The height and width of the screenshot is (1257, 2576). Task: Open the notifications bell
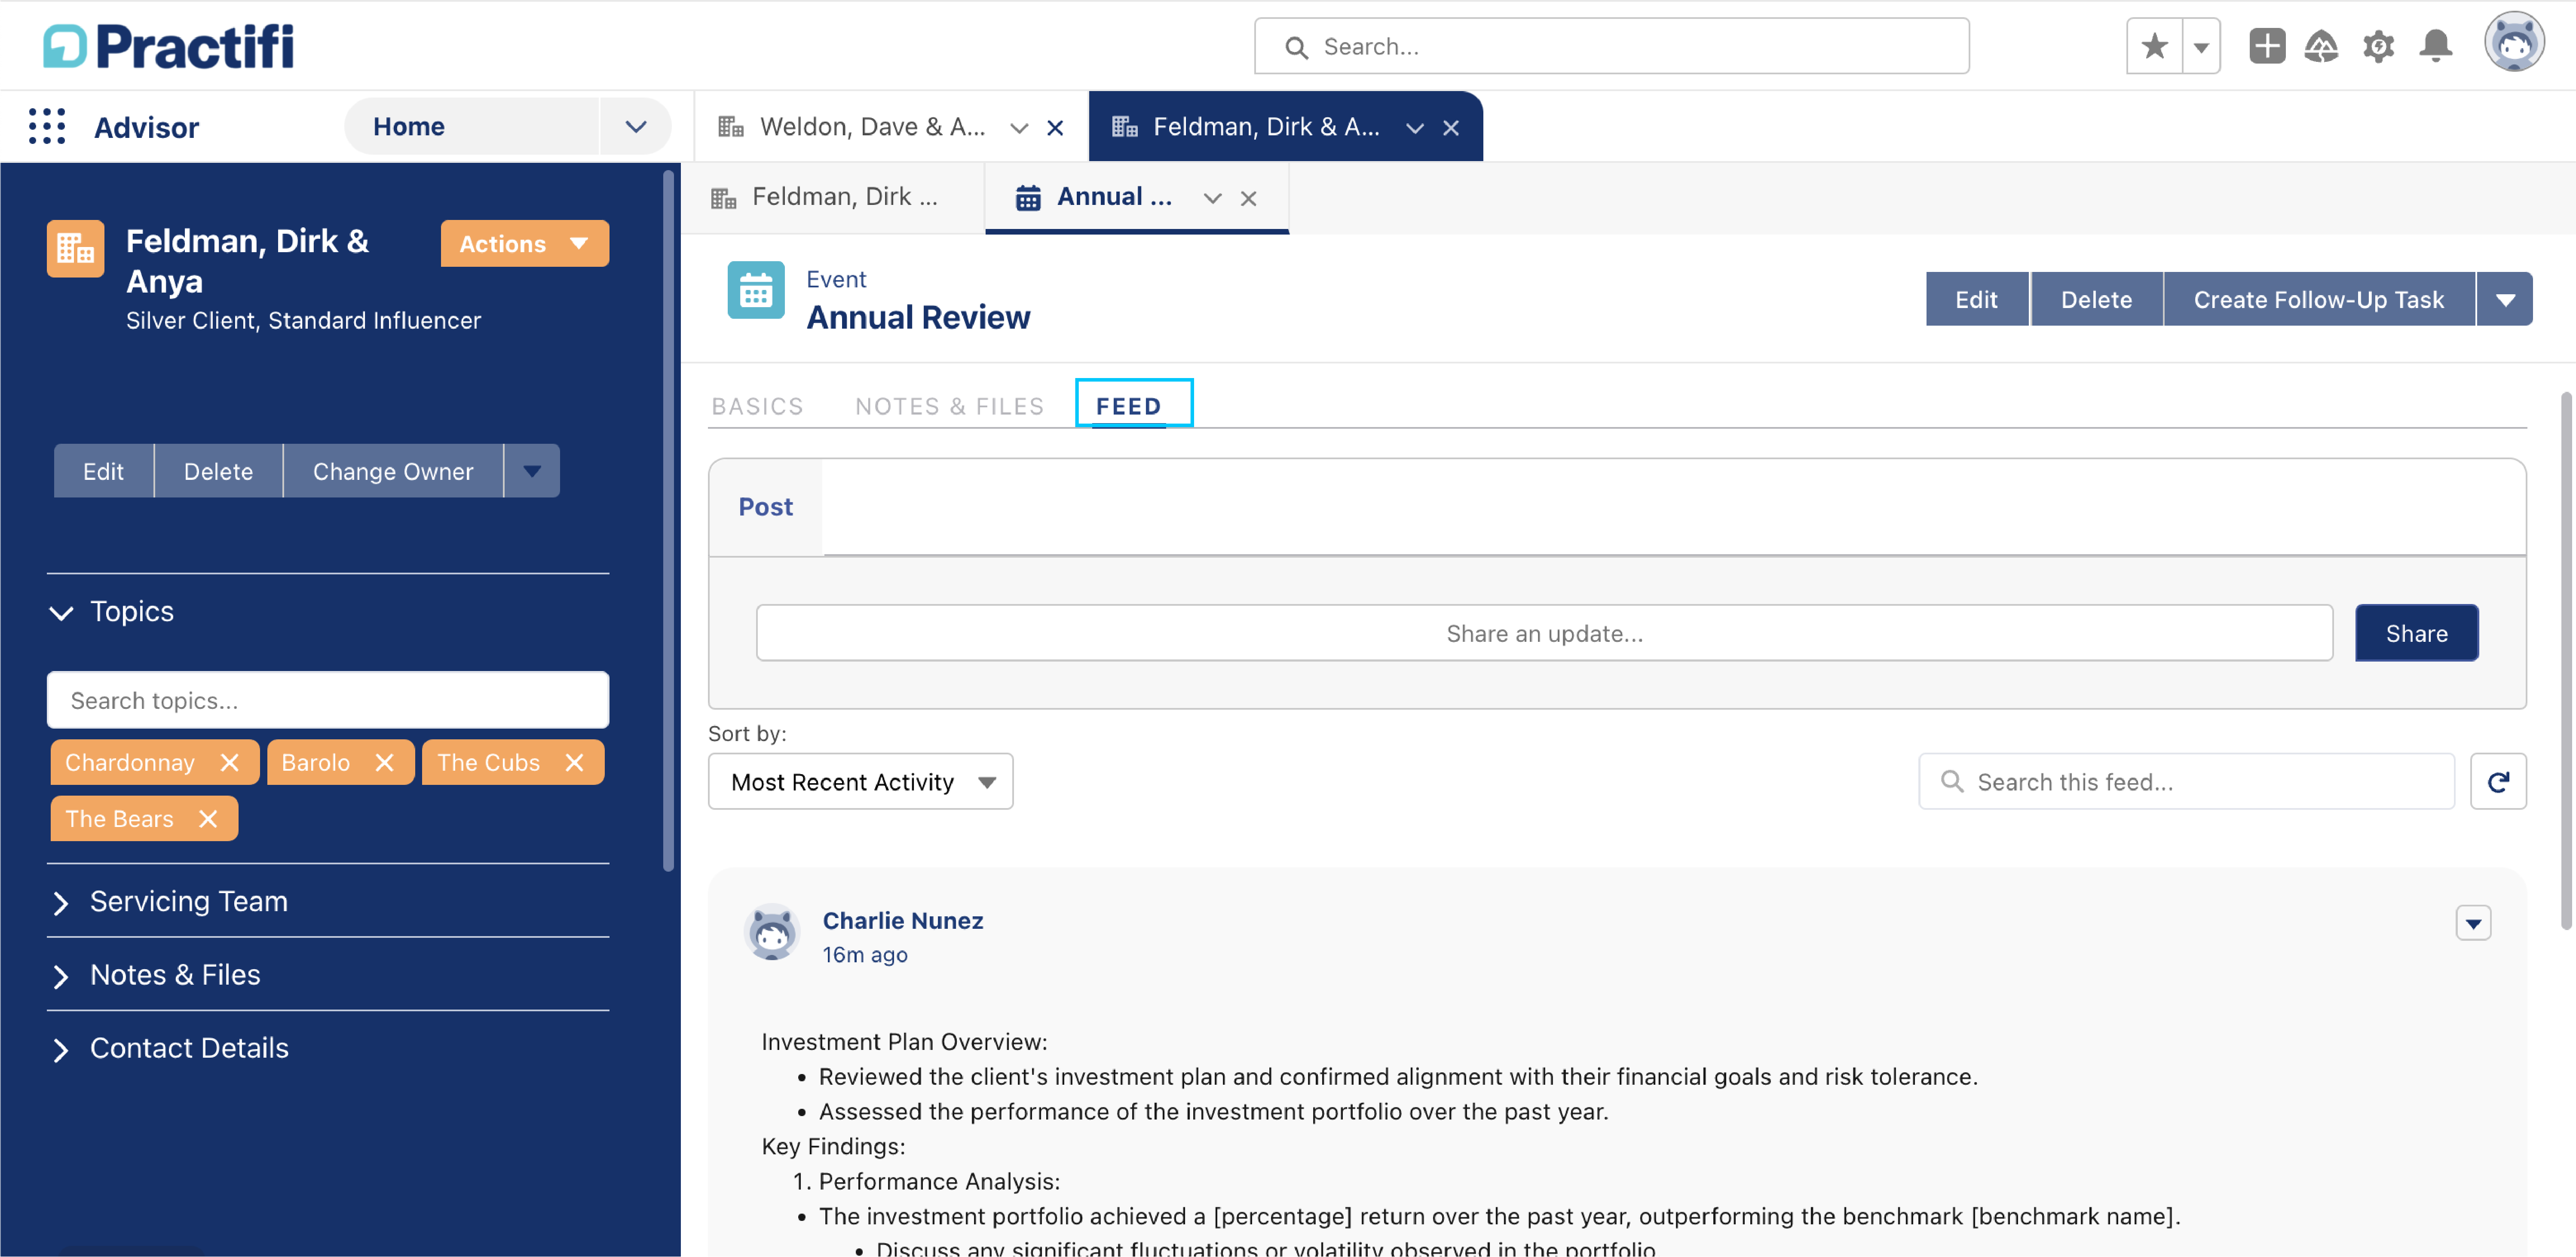tap(2435, 46)
